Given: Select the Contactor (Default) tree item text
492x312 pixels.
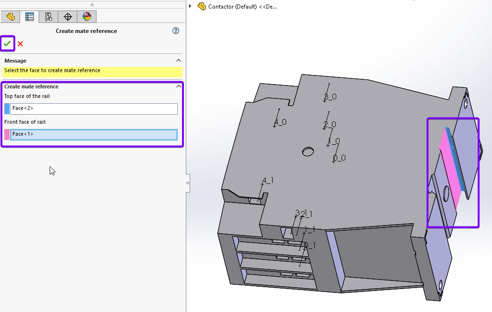Looking at the screenshot, I should (243, 7).
